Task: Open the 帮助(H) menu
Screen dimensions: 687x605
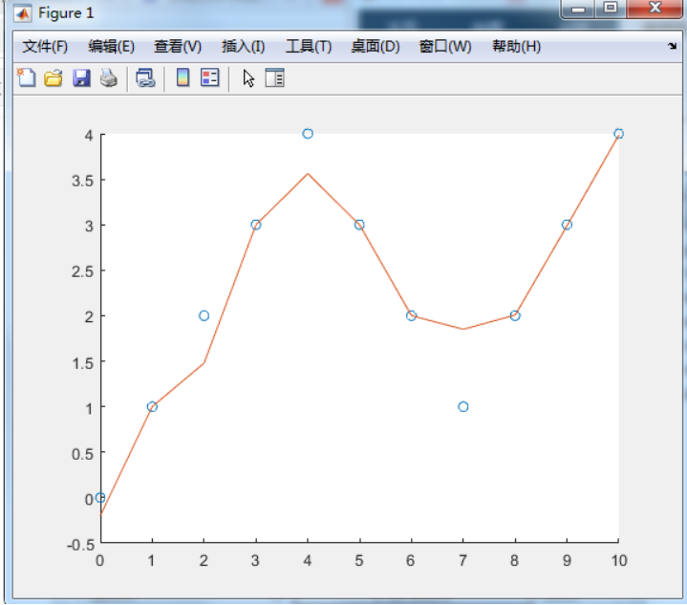Action: [517, 46]
